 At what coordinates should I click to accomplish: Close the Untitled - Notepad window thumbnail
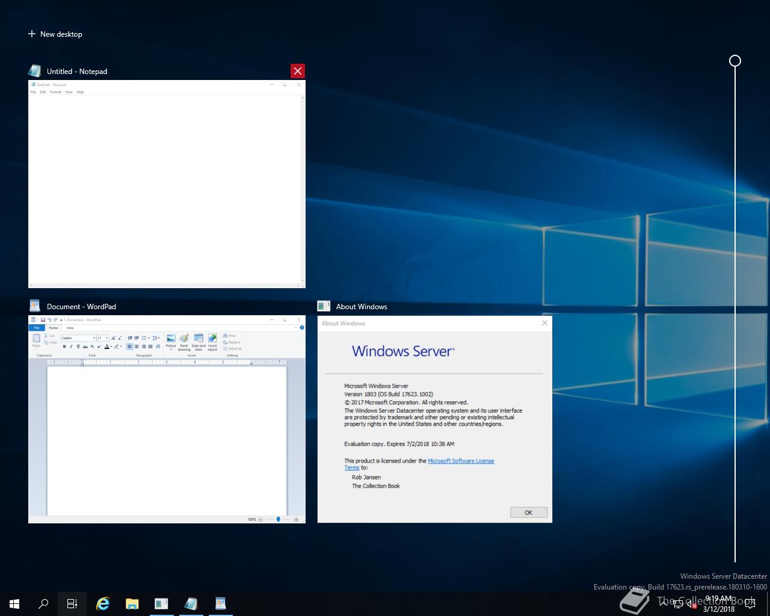(x=297, y=71)
